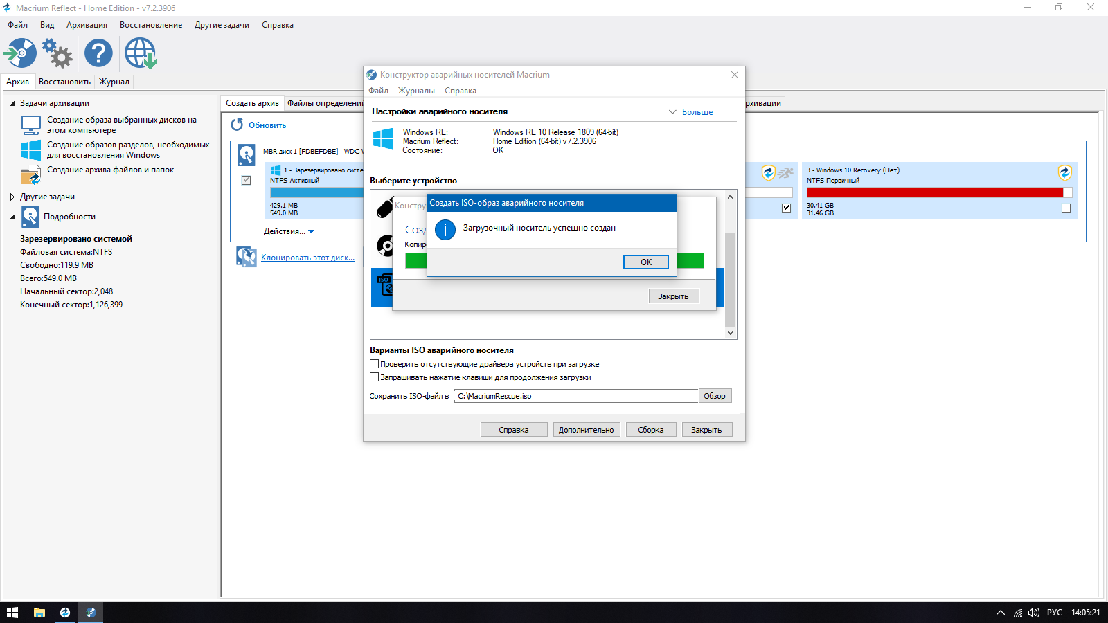The height and width of the screenshot is (623, 1108).
Task: Click the blue question mark help icon
Action: click(98, 53)
